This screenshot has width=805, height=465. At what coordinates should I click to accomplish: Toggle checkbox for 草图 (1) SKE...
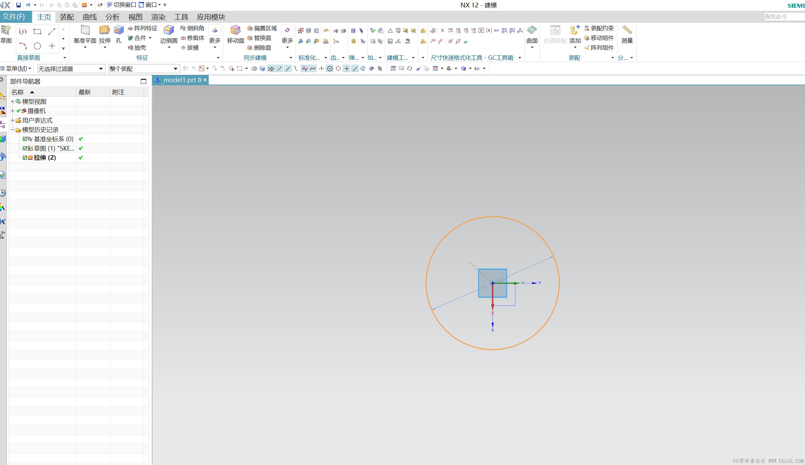tap(25, 148)
